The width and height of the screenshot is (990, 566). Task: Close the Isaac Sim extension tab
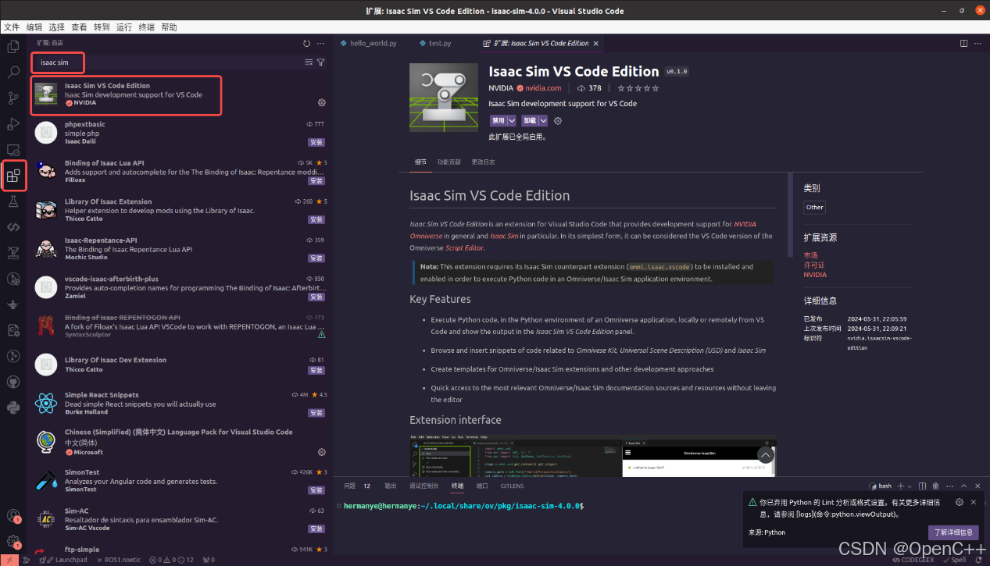click(596, 44)
